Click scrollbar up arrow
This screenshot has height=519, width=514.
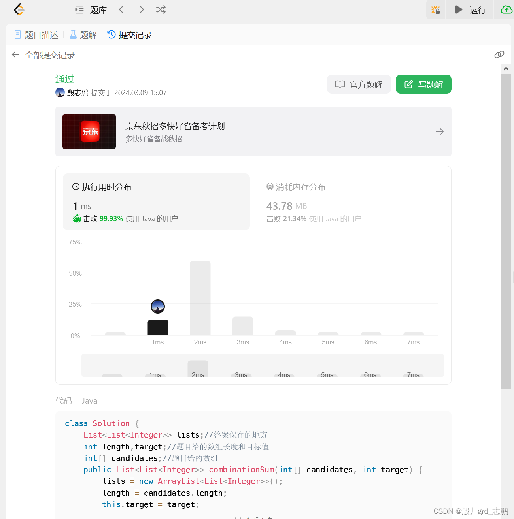pos(506,69)
